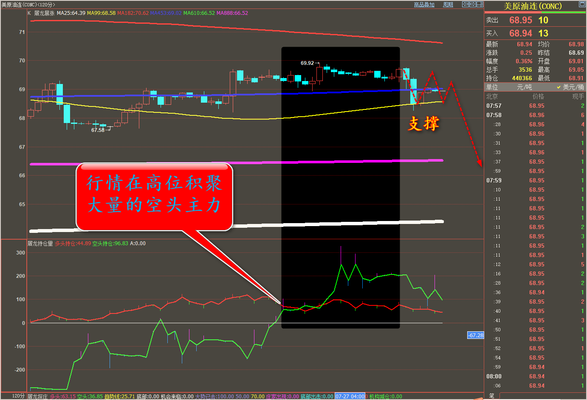Click the 开盘 value 69.01

click(x=576, y=61)
